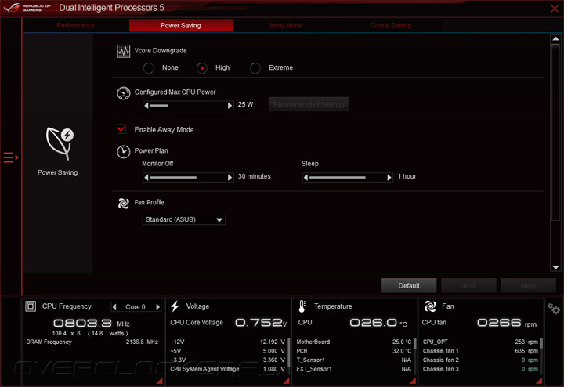This screenshot has width=564, height=387.
Task: Click the Fan panel fan icon
Action: [430, 306]
